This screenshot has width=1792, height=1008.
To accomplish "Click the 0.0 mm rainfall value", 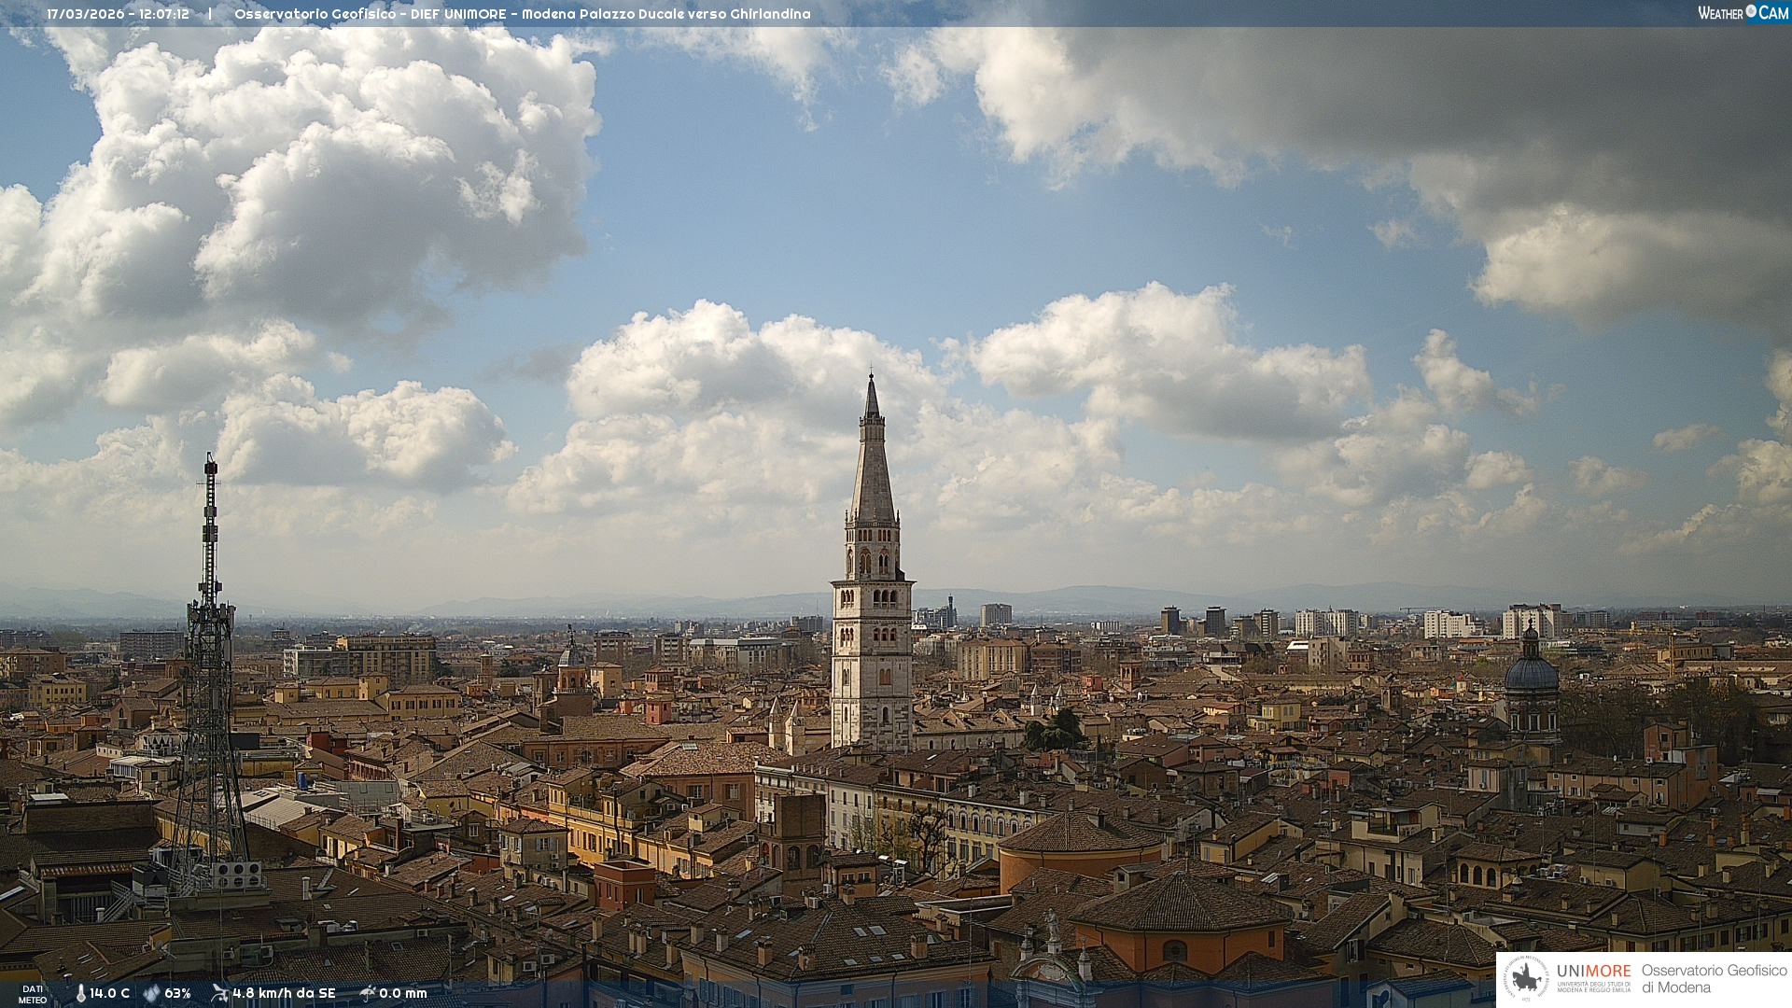I will click(x=403, y=993).
